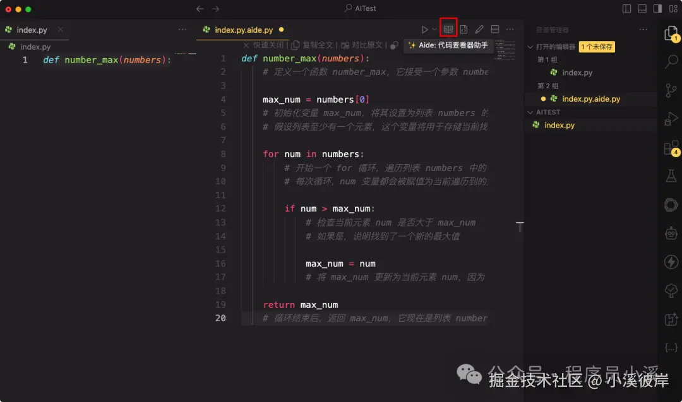Open Extensions view showing 4 updates badge
The height and width of the screenshot is (402, 682).
click(x=669, y=149)
